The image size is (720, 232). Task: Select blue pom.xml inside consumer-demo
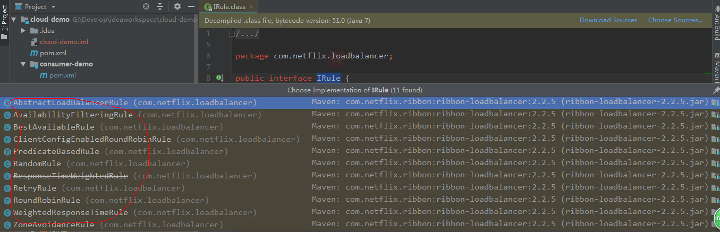[62, 75]
